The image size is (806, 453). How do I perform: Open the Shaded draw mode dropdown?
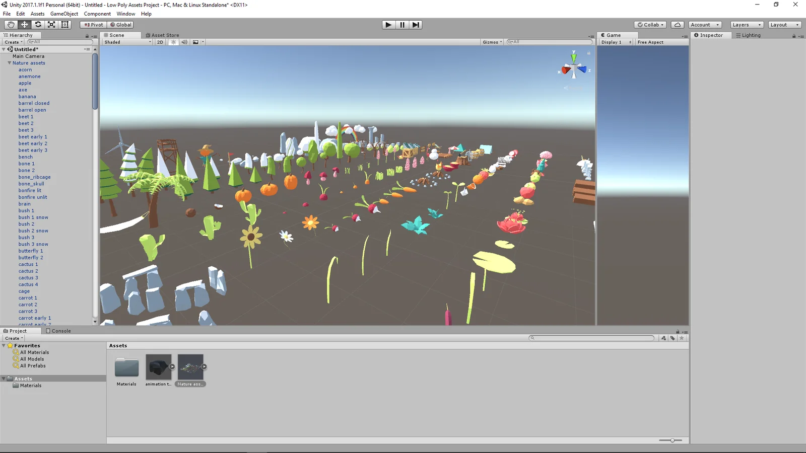pyautogui.click(x=126, y=42)
